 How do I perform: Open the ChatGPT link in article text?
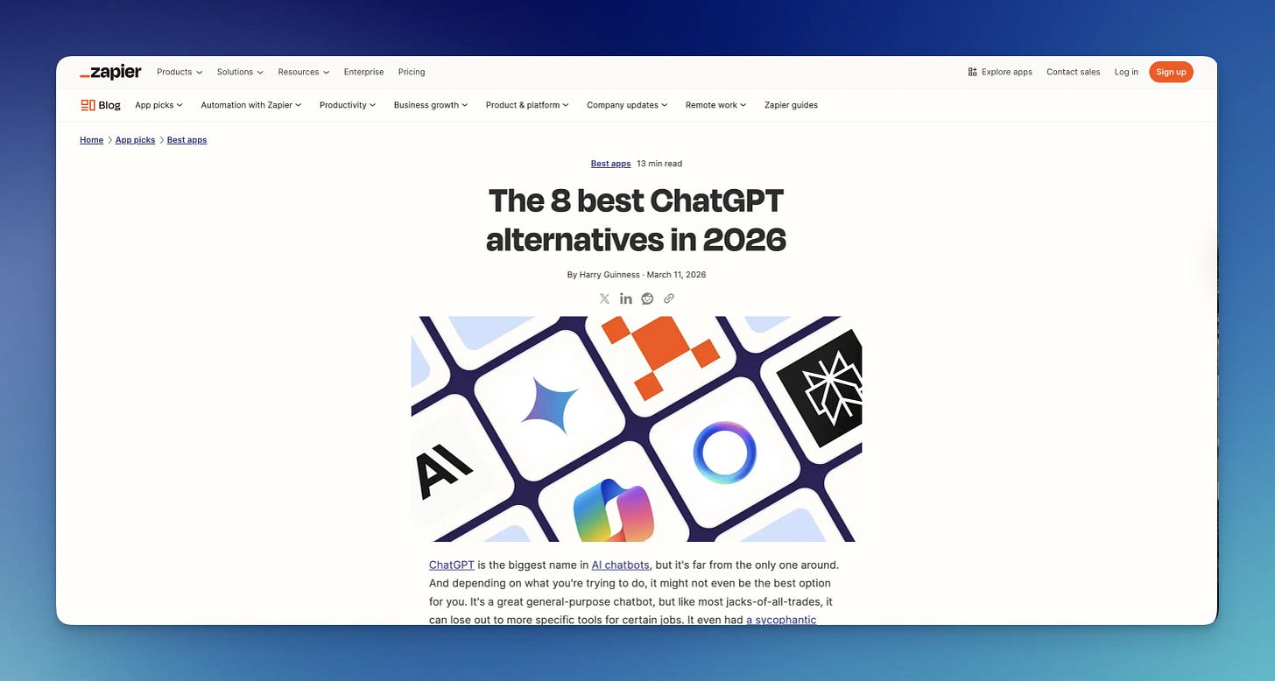point(451,565)
